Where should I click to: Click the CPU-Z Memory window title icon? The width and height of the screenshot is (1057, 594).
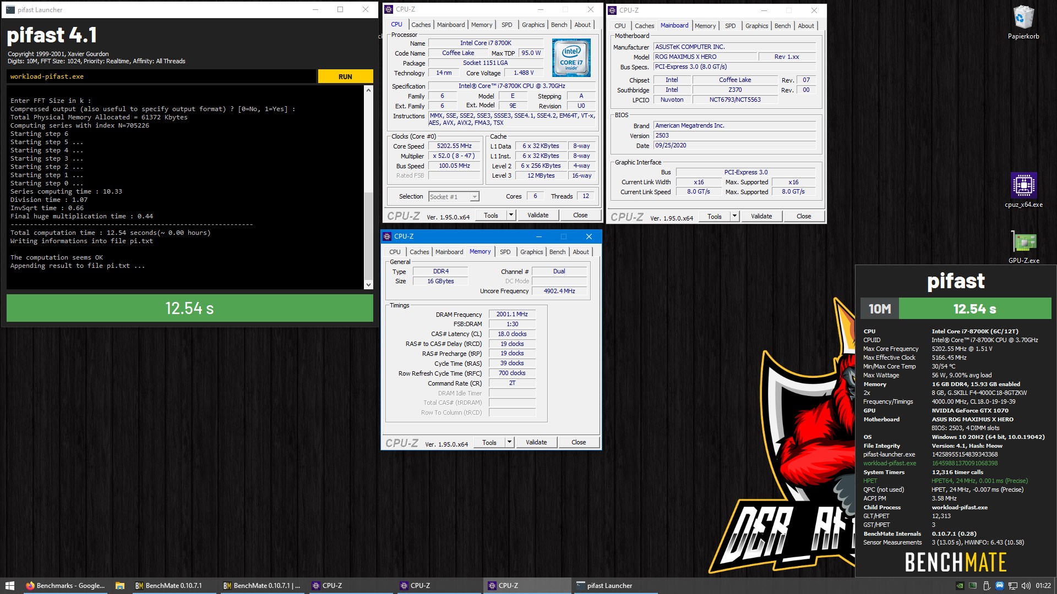pyautogui.click(x=388, y=237)
